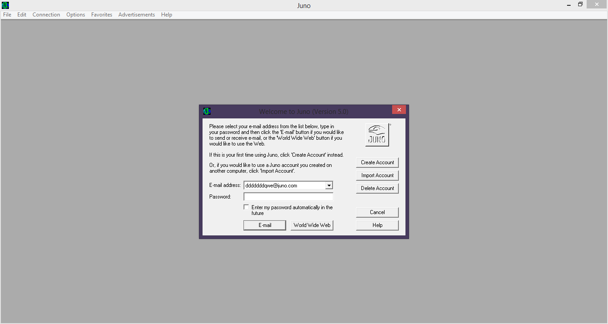Image resolution: width=608 pixels, height=324 pixels.
Task: Open the Options menu
Action: [x=76, y=15]
